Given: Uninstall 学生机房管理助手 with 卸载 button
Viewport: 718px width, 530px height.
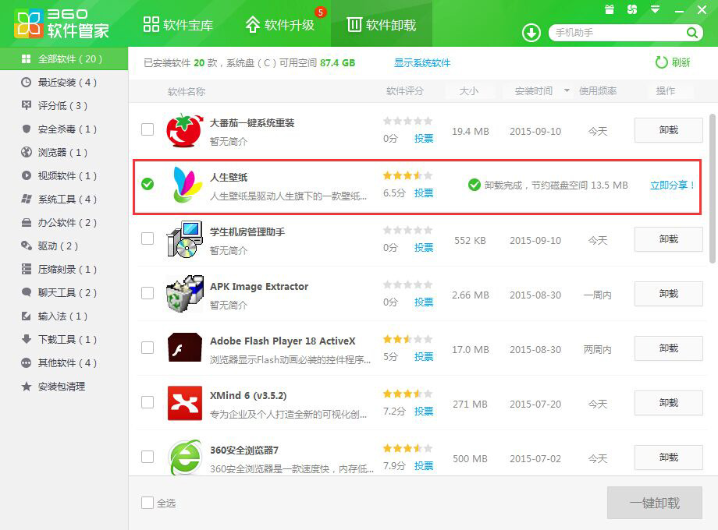Looking at the screenshot, I should pyautogui.click(x=668, y=239).
